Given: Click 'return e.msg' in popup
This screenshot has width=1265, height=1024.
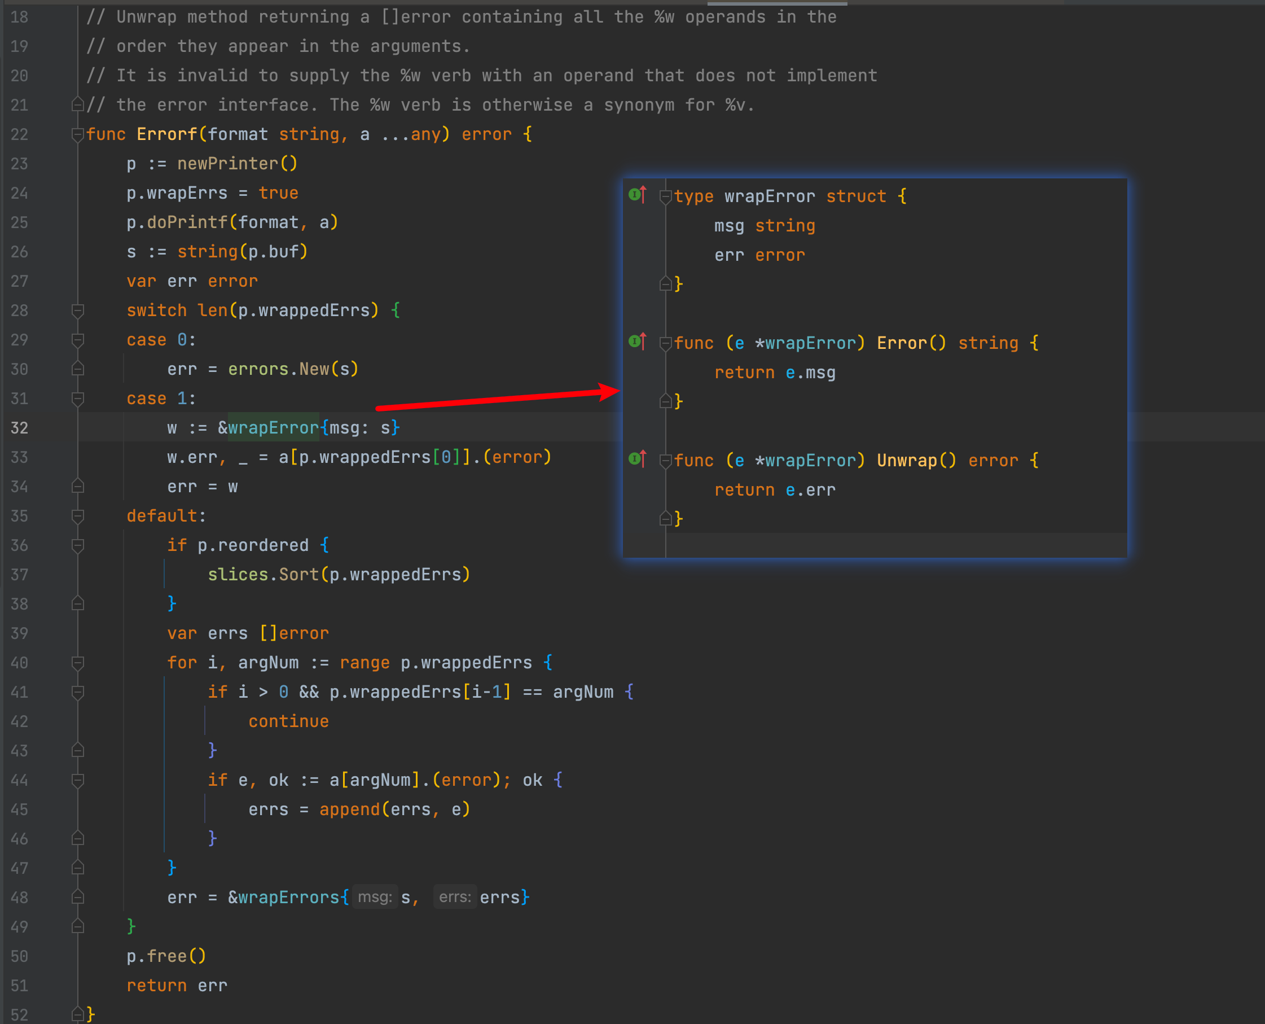Looking at the screenshot, I should point(775,373).
